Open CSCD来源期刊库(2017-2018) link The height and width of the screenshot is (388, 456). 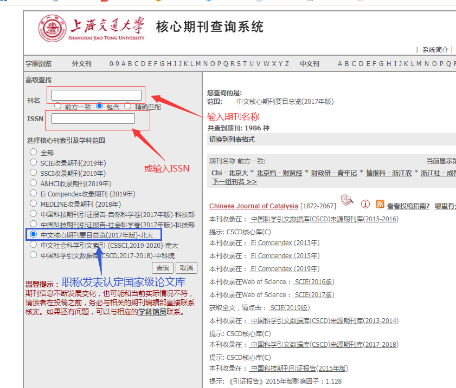point(325,345)
